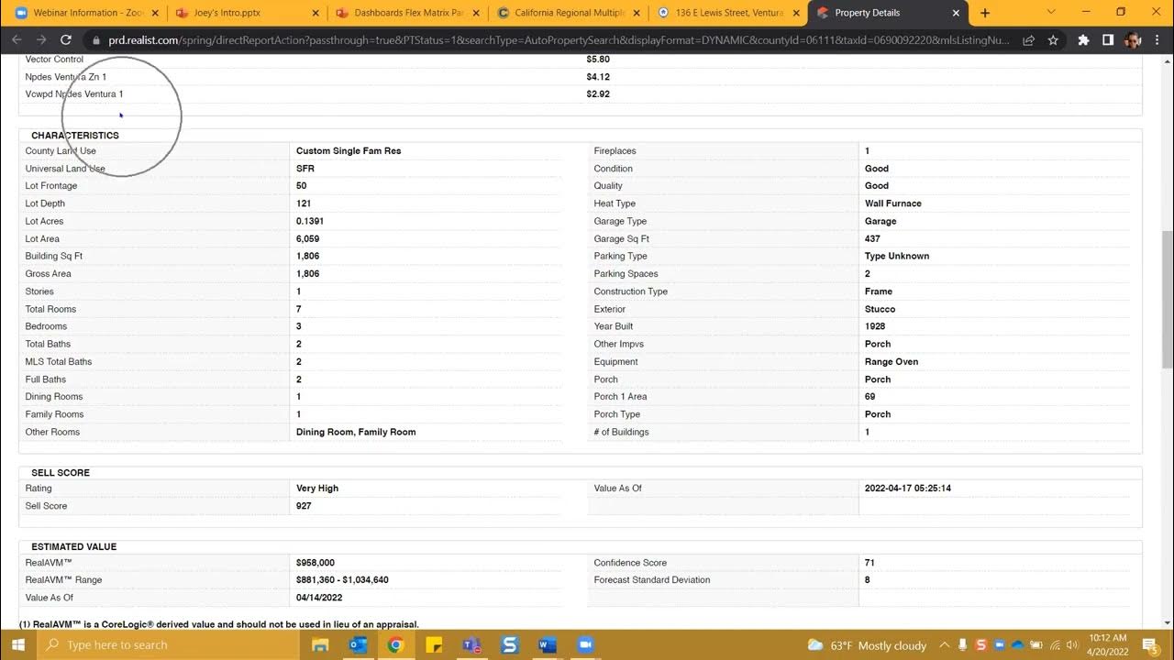
Task: Open the Windows Start menu
Action: pyautogui.click(x=18, y=644)
